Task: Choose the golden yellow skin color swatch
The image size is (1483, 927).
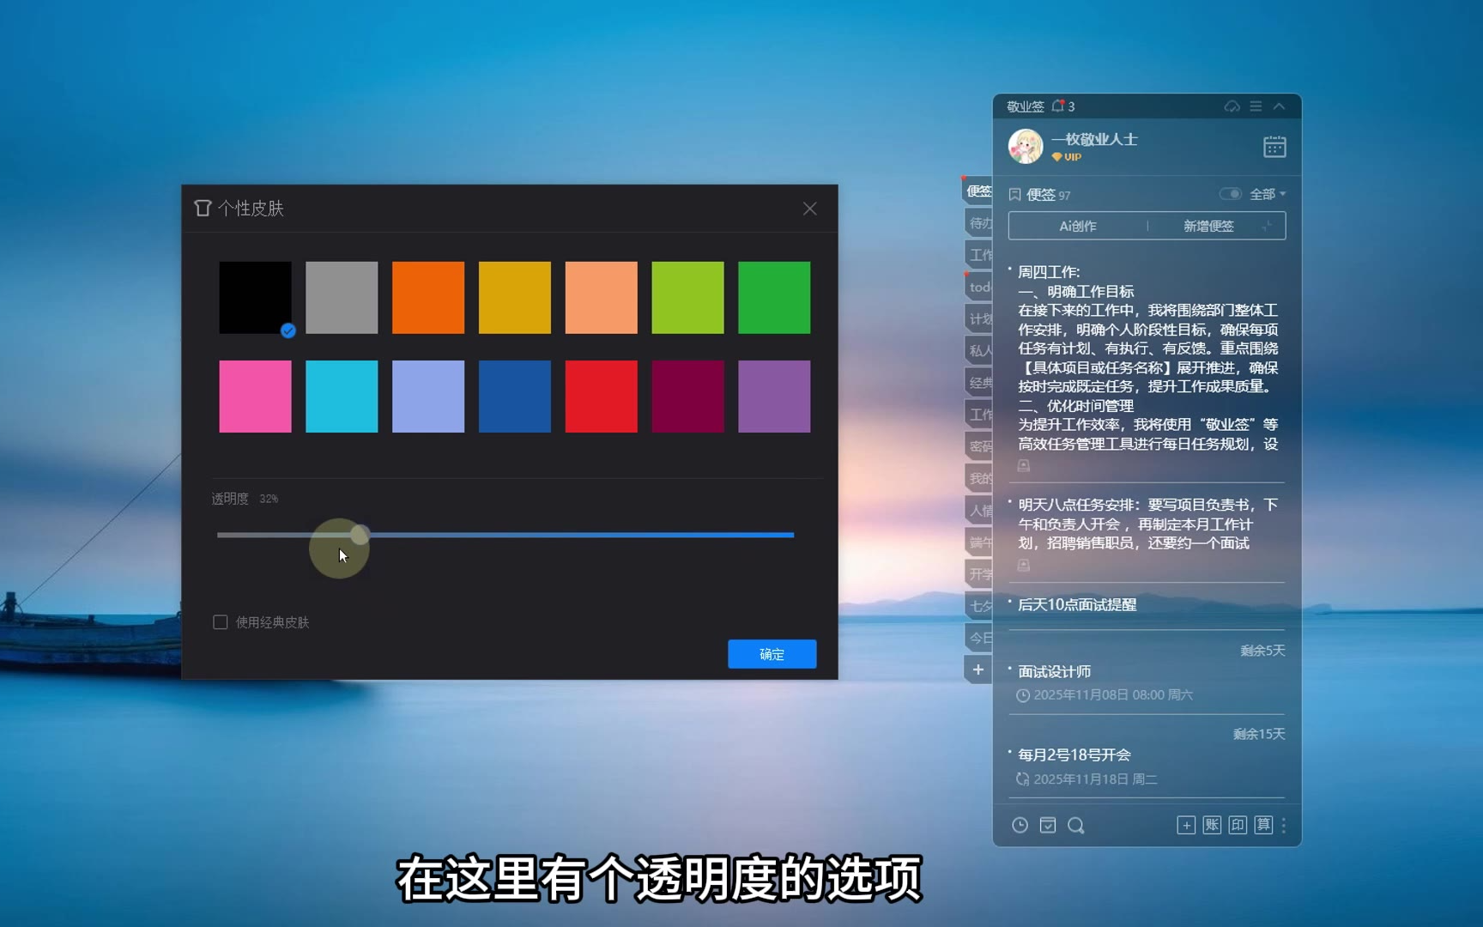Action: [515, 297]
